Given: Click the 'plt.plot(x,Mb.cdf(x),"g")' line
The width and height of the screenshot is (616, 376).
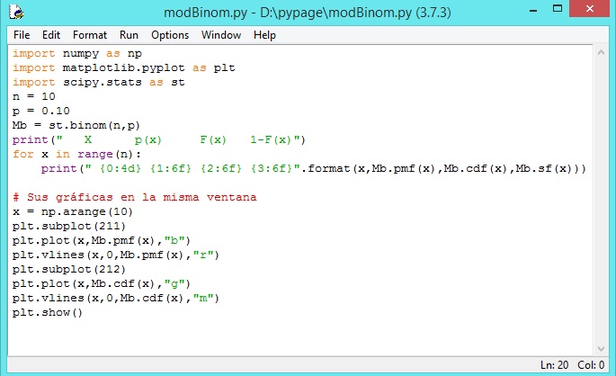Looking at the screenshot, I should click(102, 283).
